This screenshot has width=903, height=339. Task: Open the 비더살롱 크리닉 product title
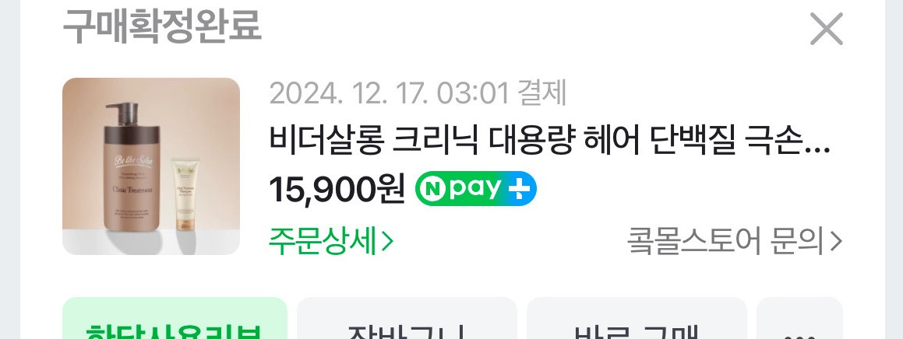pyautogui.click(x=549, y=141)
